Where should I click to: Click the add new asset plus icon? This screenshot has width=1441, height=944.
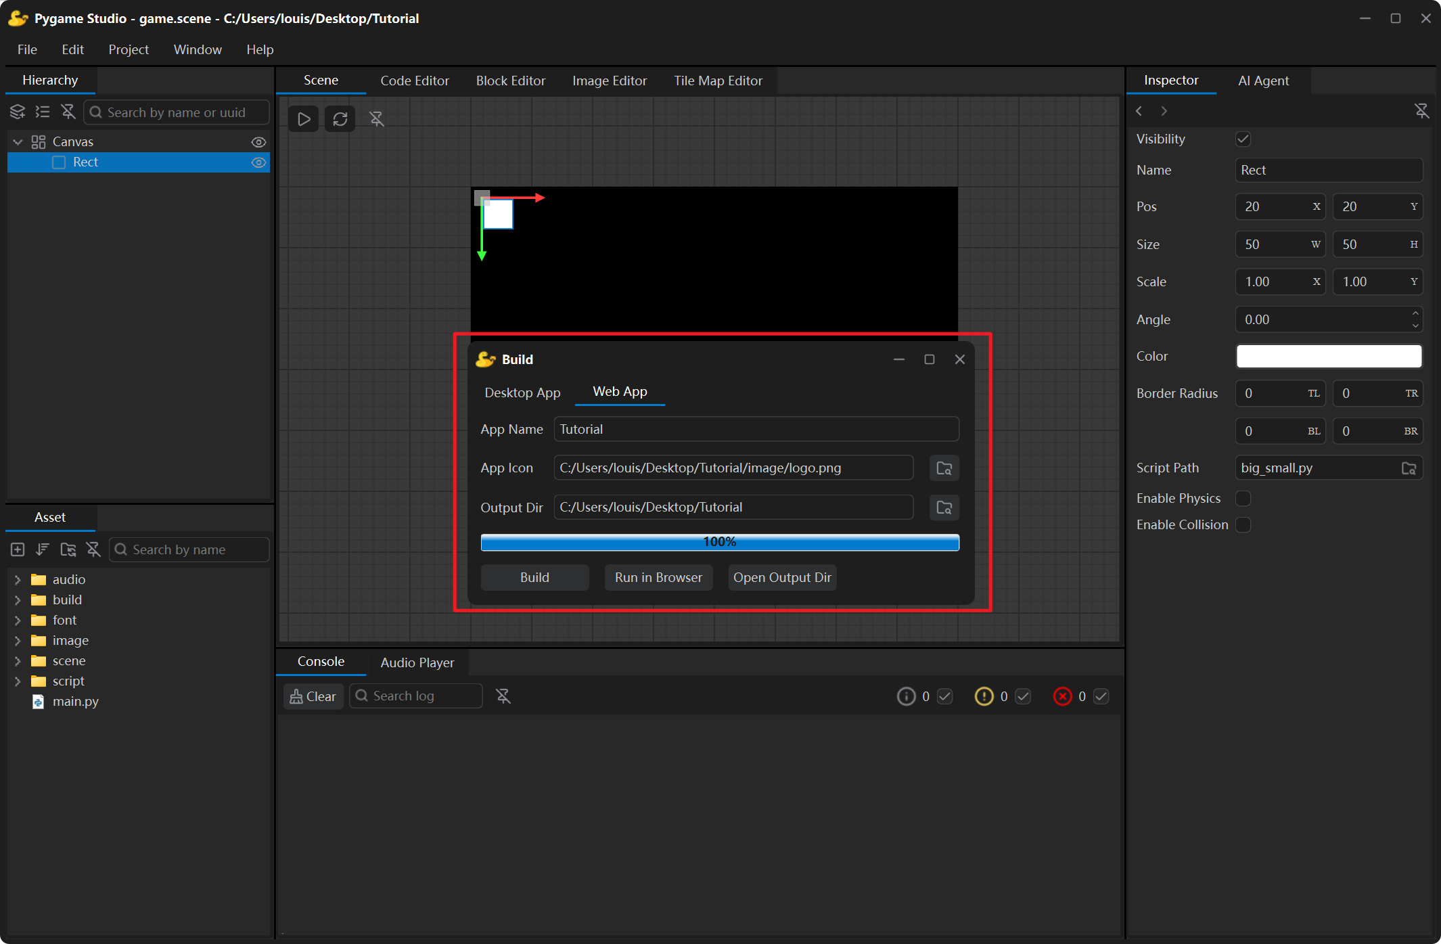click(18, 549)
